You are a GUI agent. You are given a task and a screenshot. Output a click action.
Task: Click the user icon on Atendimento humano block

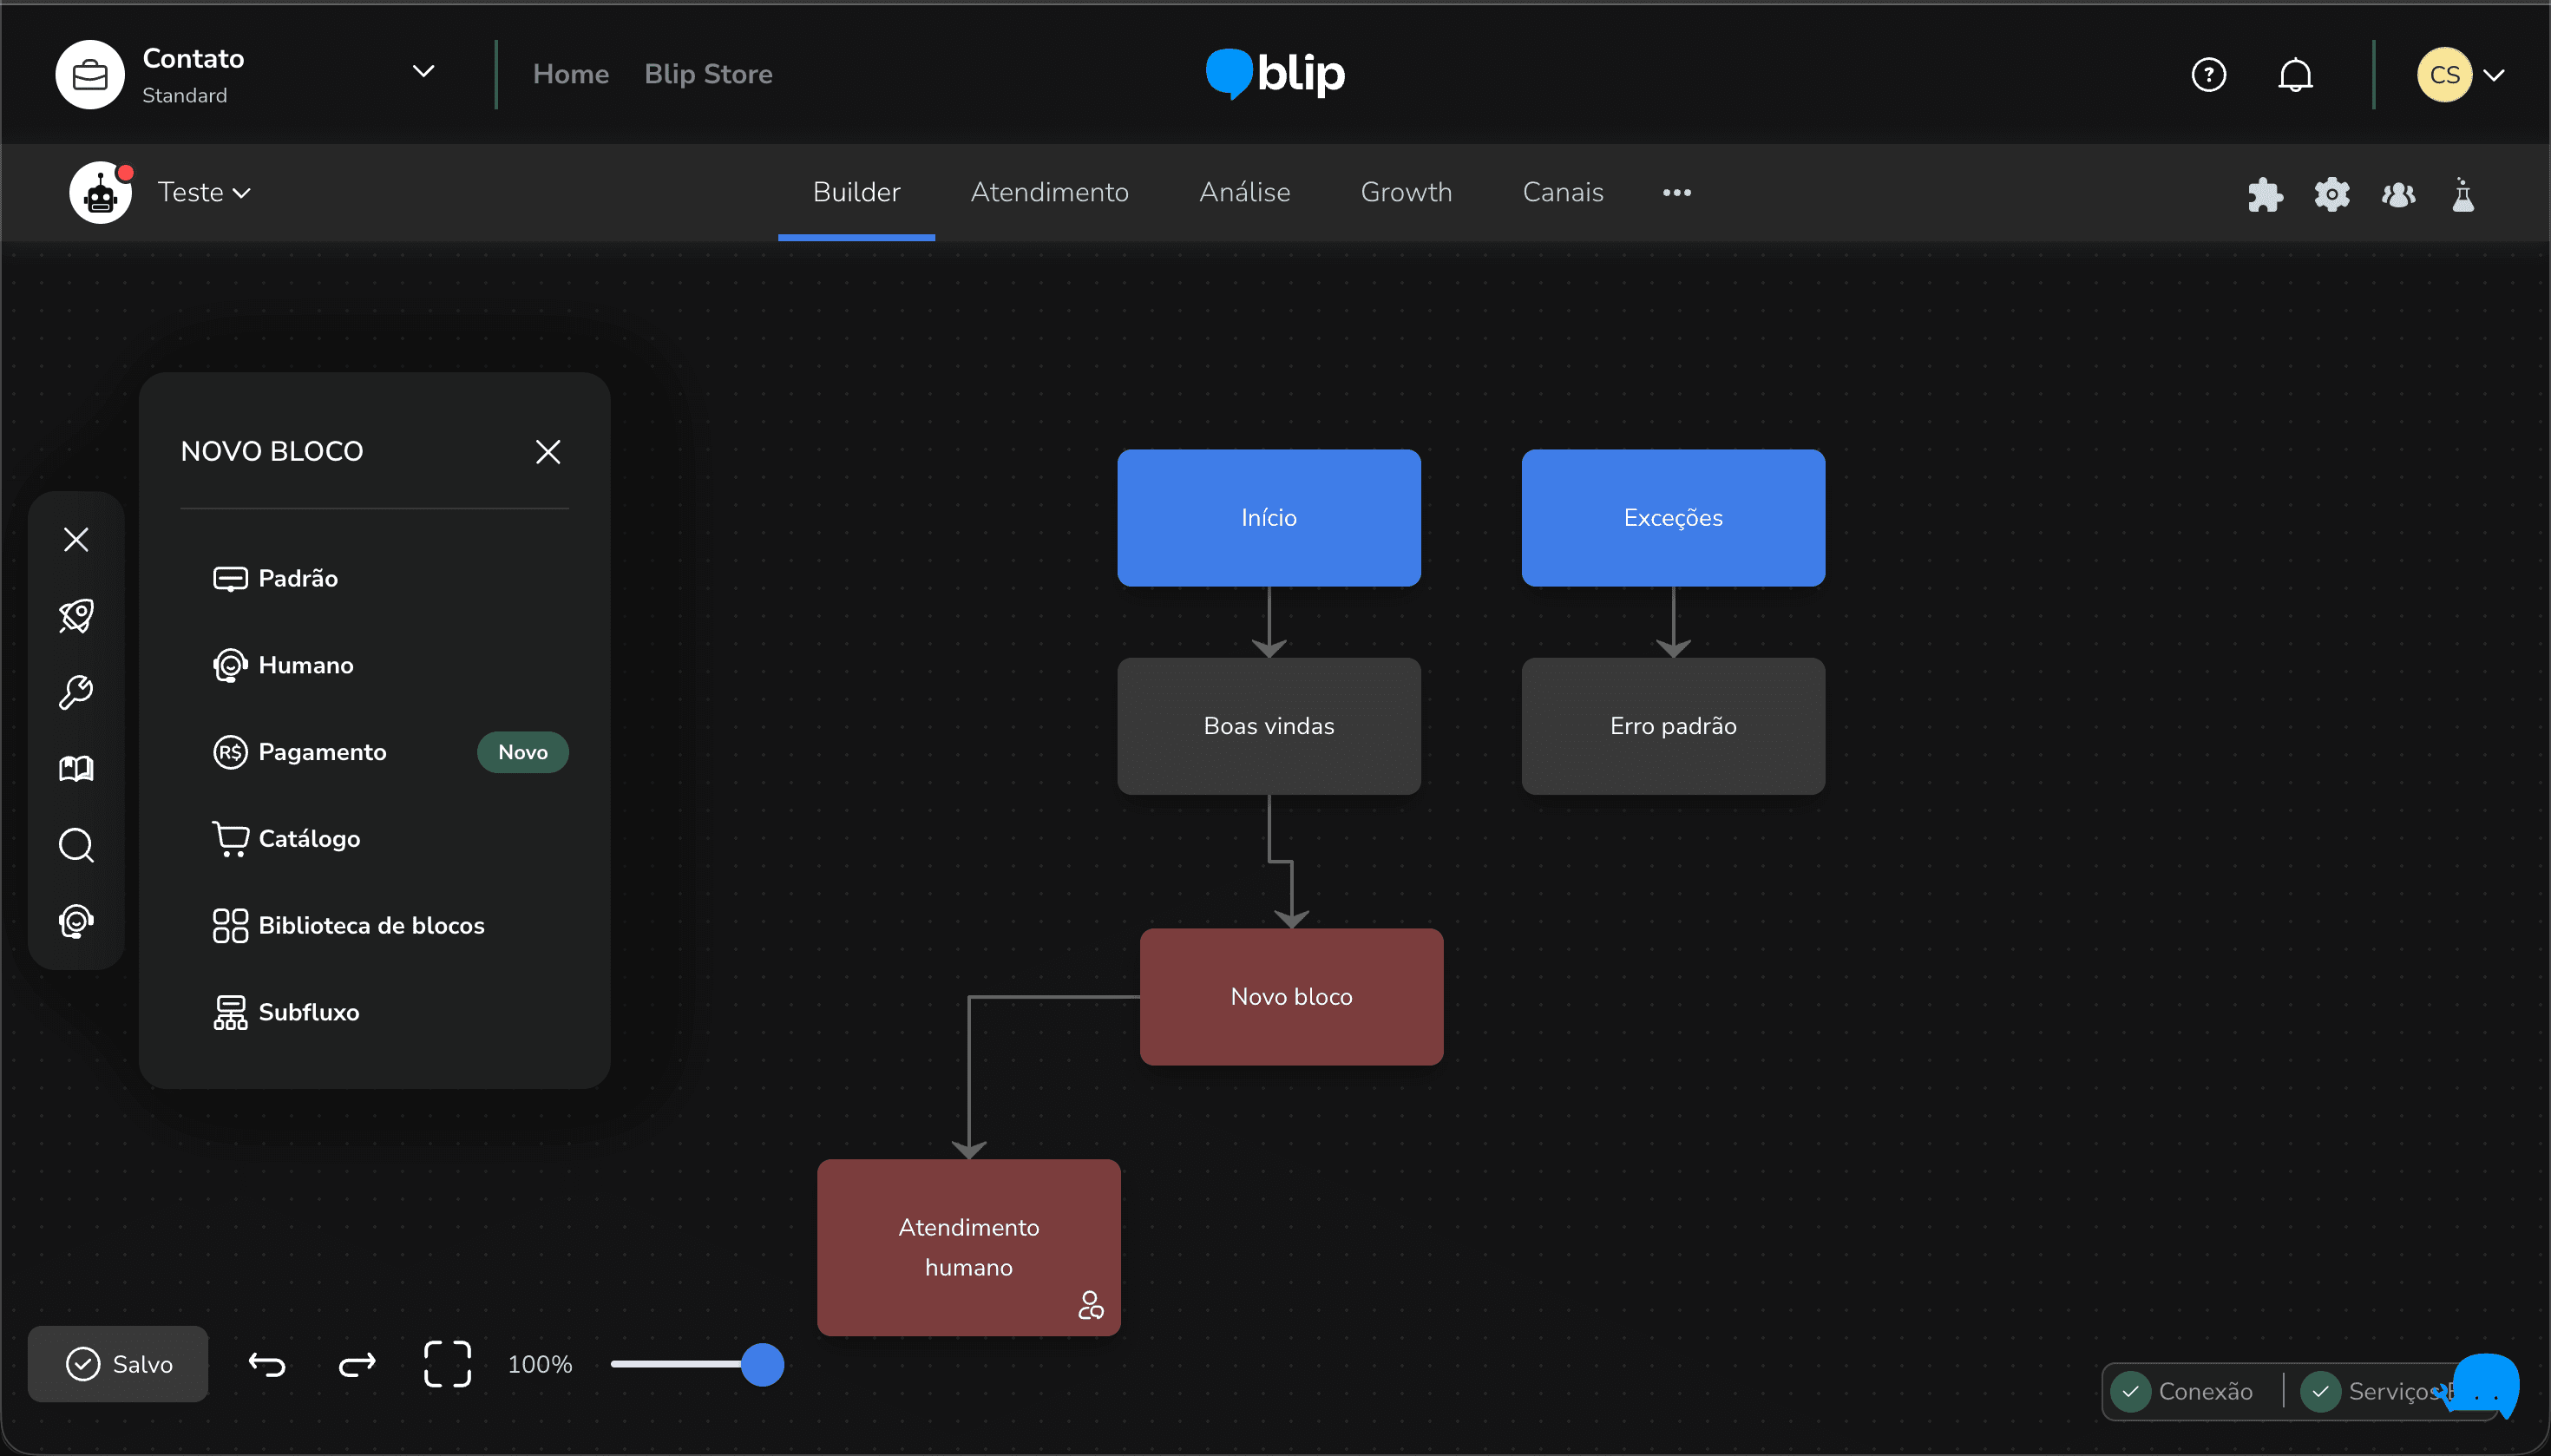tap(1090, 1305)
